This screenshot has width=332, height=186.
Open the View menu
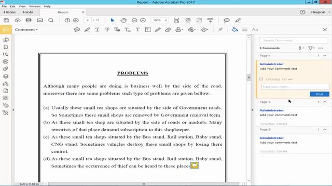[x=22, y=7]
